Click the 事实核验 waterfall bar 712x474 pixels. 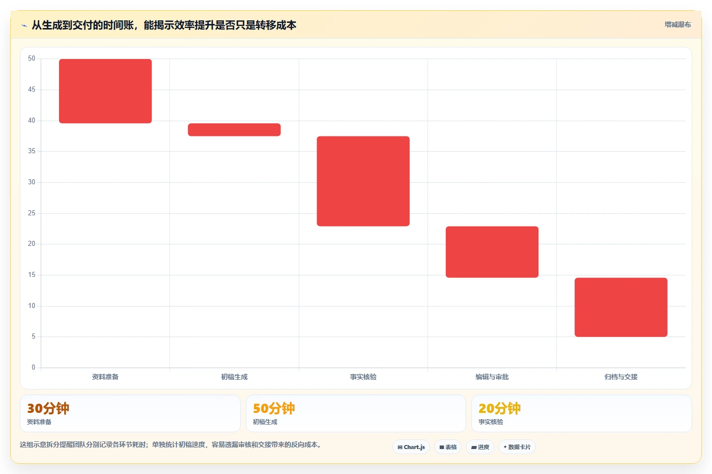click(x=363, y=181)
